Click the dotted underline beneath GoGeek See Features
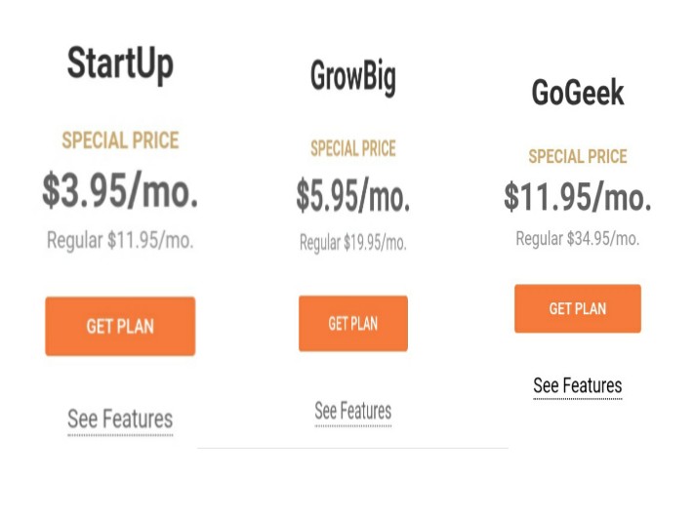694x516 pixels. point(578,399)
